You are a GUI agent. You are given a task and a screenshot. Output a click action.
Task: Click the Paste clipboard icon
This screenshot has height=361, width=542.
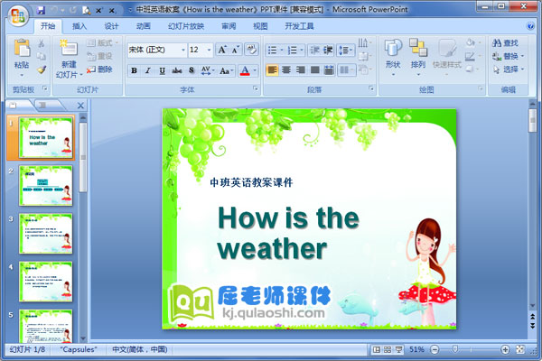point(22,49)
